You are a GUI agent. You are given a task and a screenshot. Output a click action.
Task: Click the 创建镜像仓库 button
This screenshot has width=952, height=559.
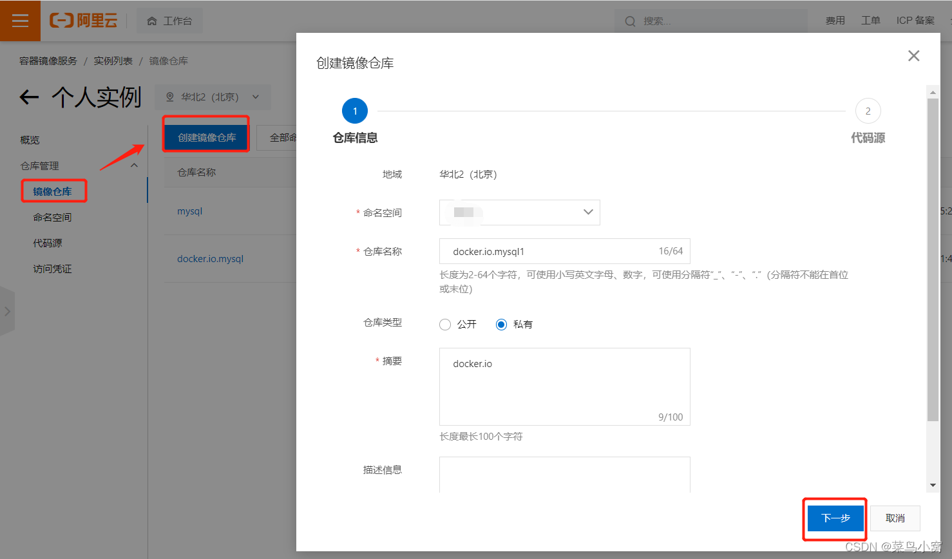(x=207, y=138)
